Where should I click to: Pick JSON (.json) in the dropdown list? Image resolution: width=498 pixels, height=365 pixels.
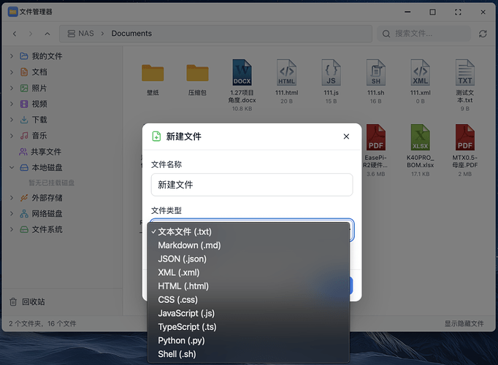[182, 258]
